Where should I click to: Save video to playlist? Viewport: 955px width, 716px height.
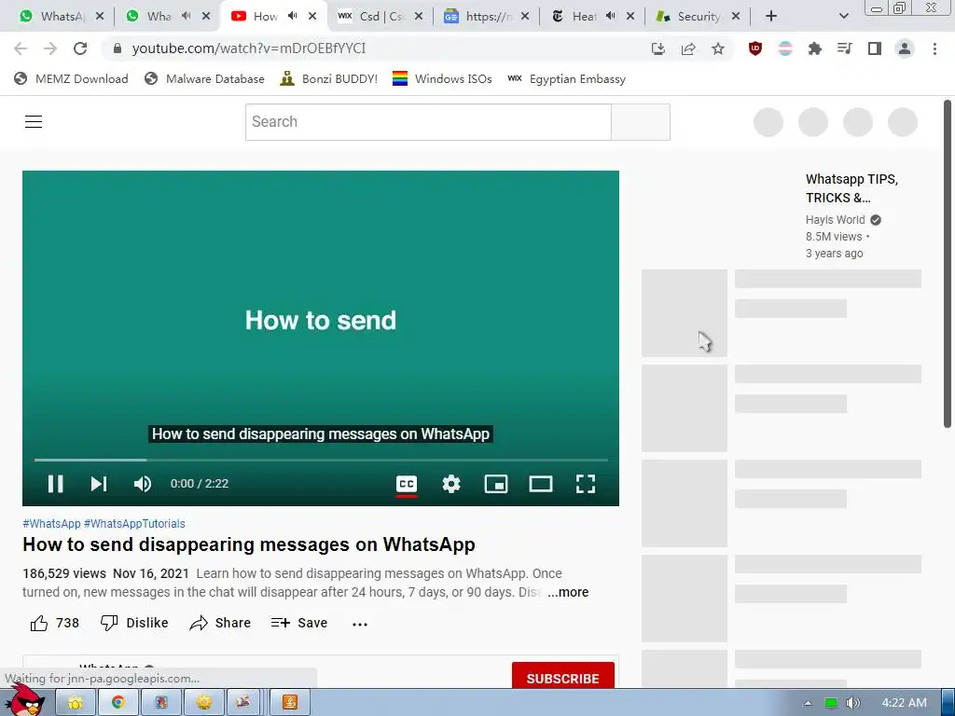(x=299, y=623)
